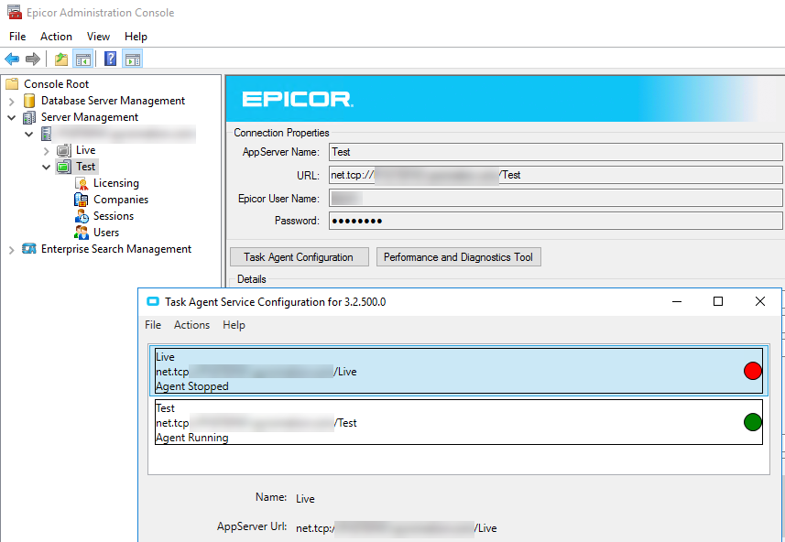The width and height of the screenshot is (785, 542).
Task: Click the Forward arrow toolbar icon
Action: point(33,60)
